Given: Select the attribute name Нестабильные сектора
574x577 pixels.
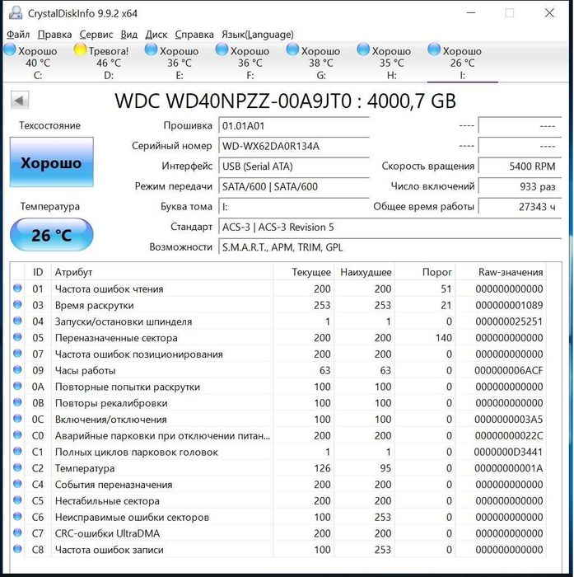Looking at the screenshot, I should 107,501.
